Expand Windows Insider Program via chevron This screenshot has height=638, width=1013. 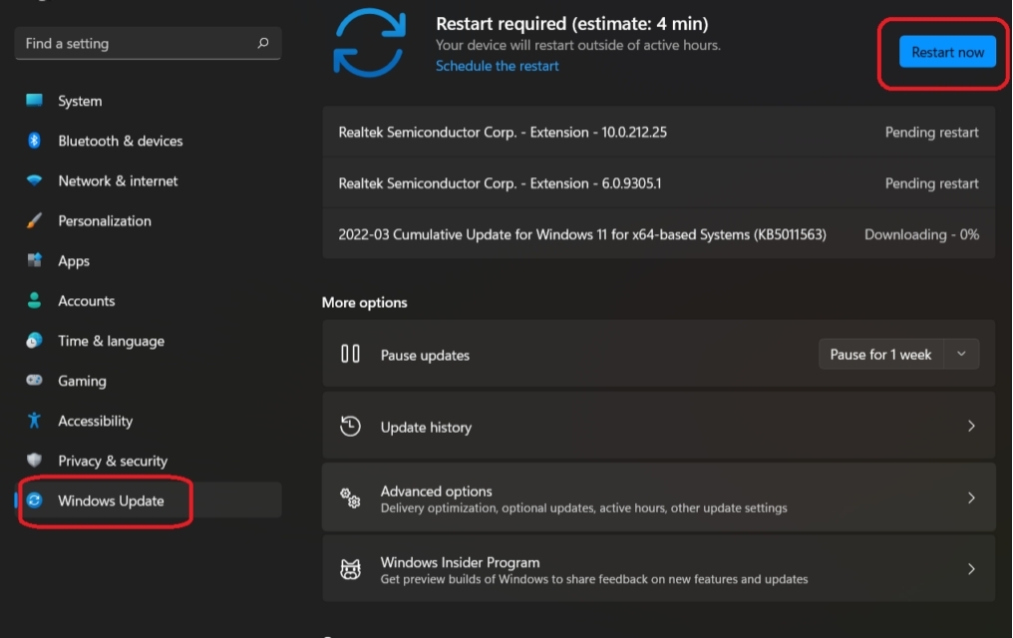971,570
